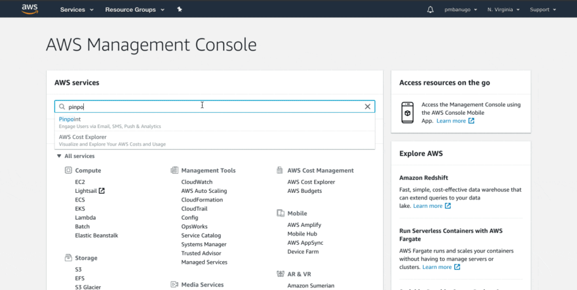Open the Support menu
The width and height of the screenshot is (577, 290).
tap(542, 10)
